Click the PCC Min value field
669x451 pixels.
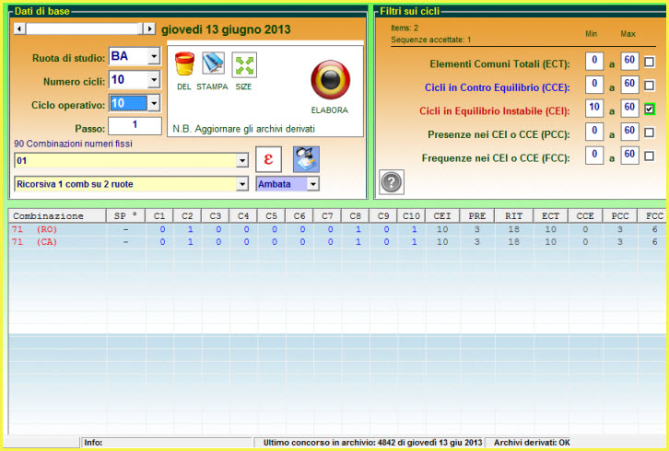click(594, 132)
